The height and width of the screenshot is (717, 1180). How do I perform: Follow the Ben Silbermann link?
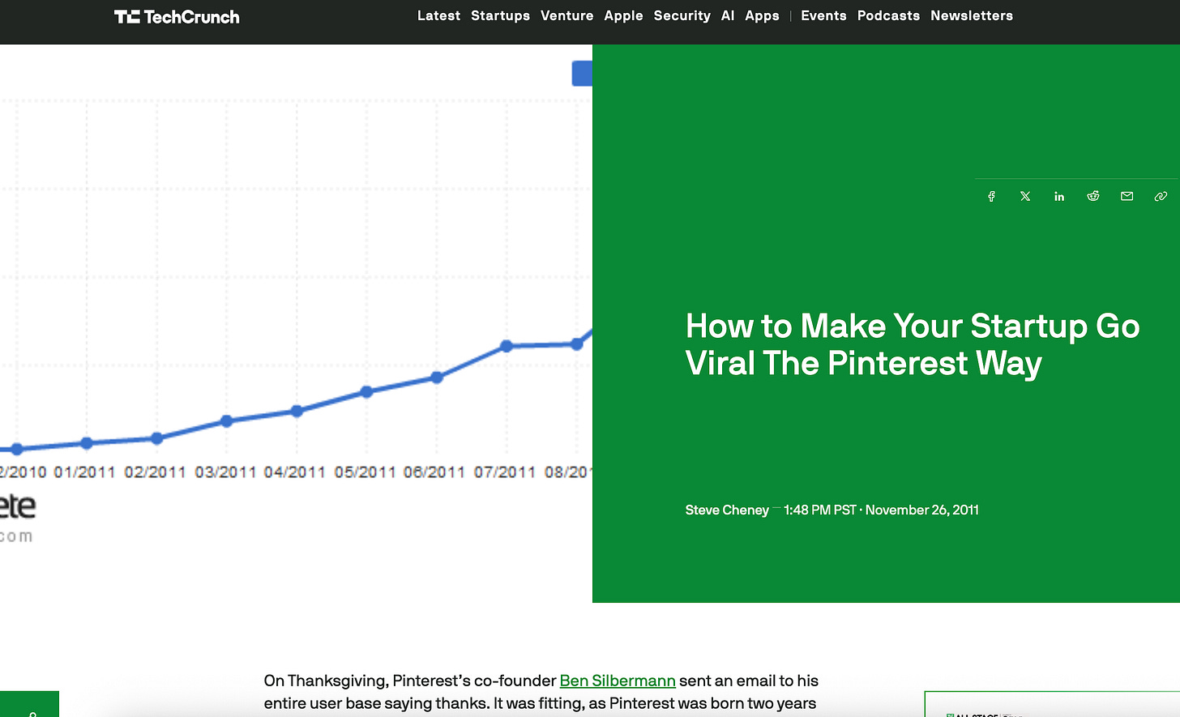(618, 681)
